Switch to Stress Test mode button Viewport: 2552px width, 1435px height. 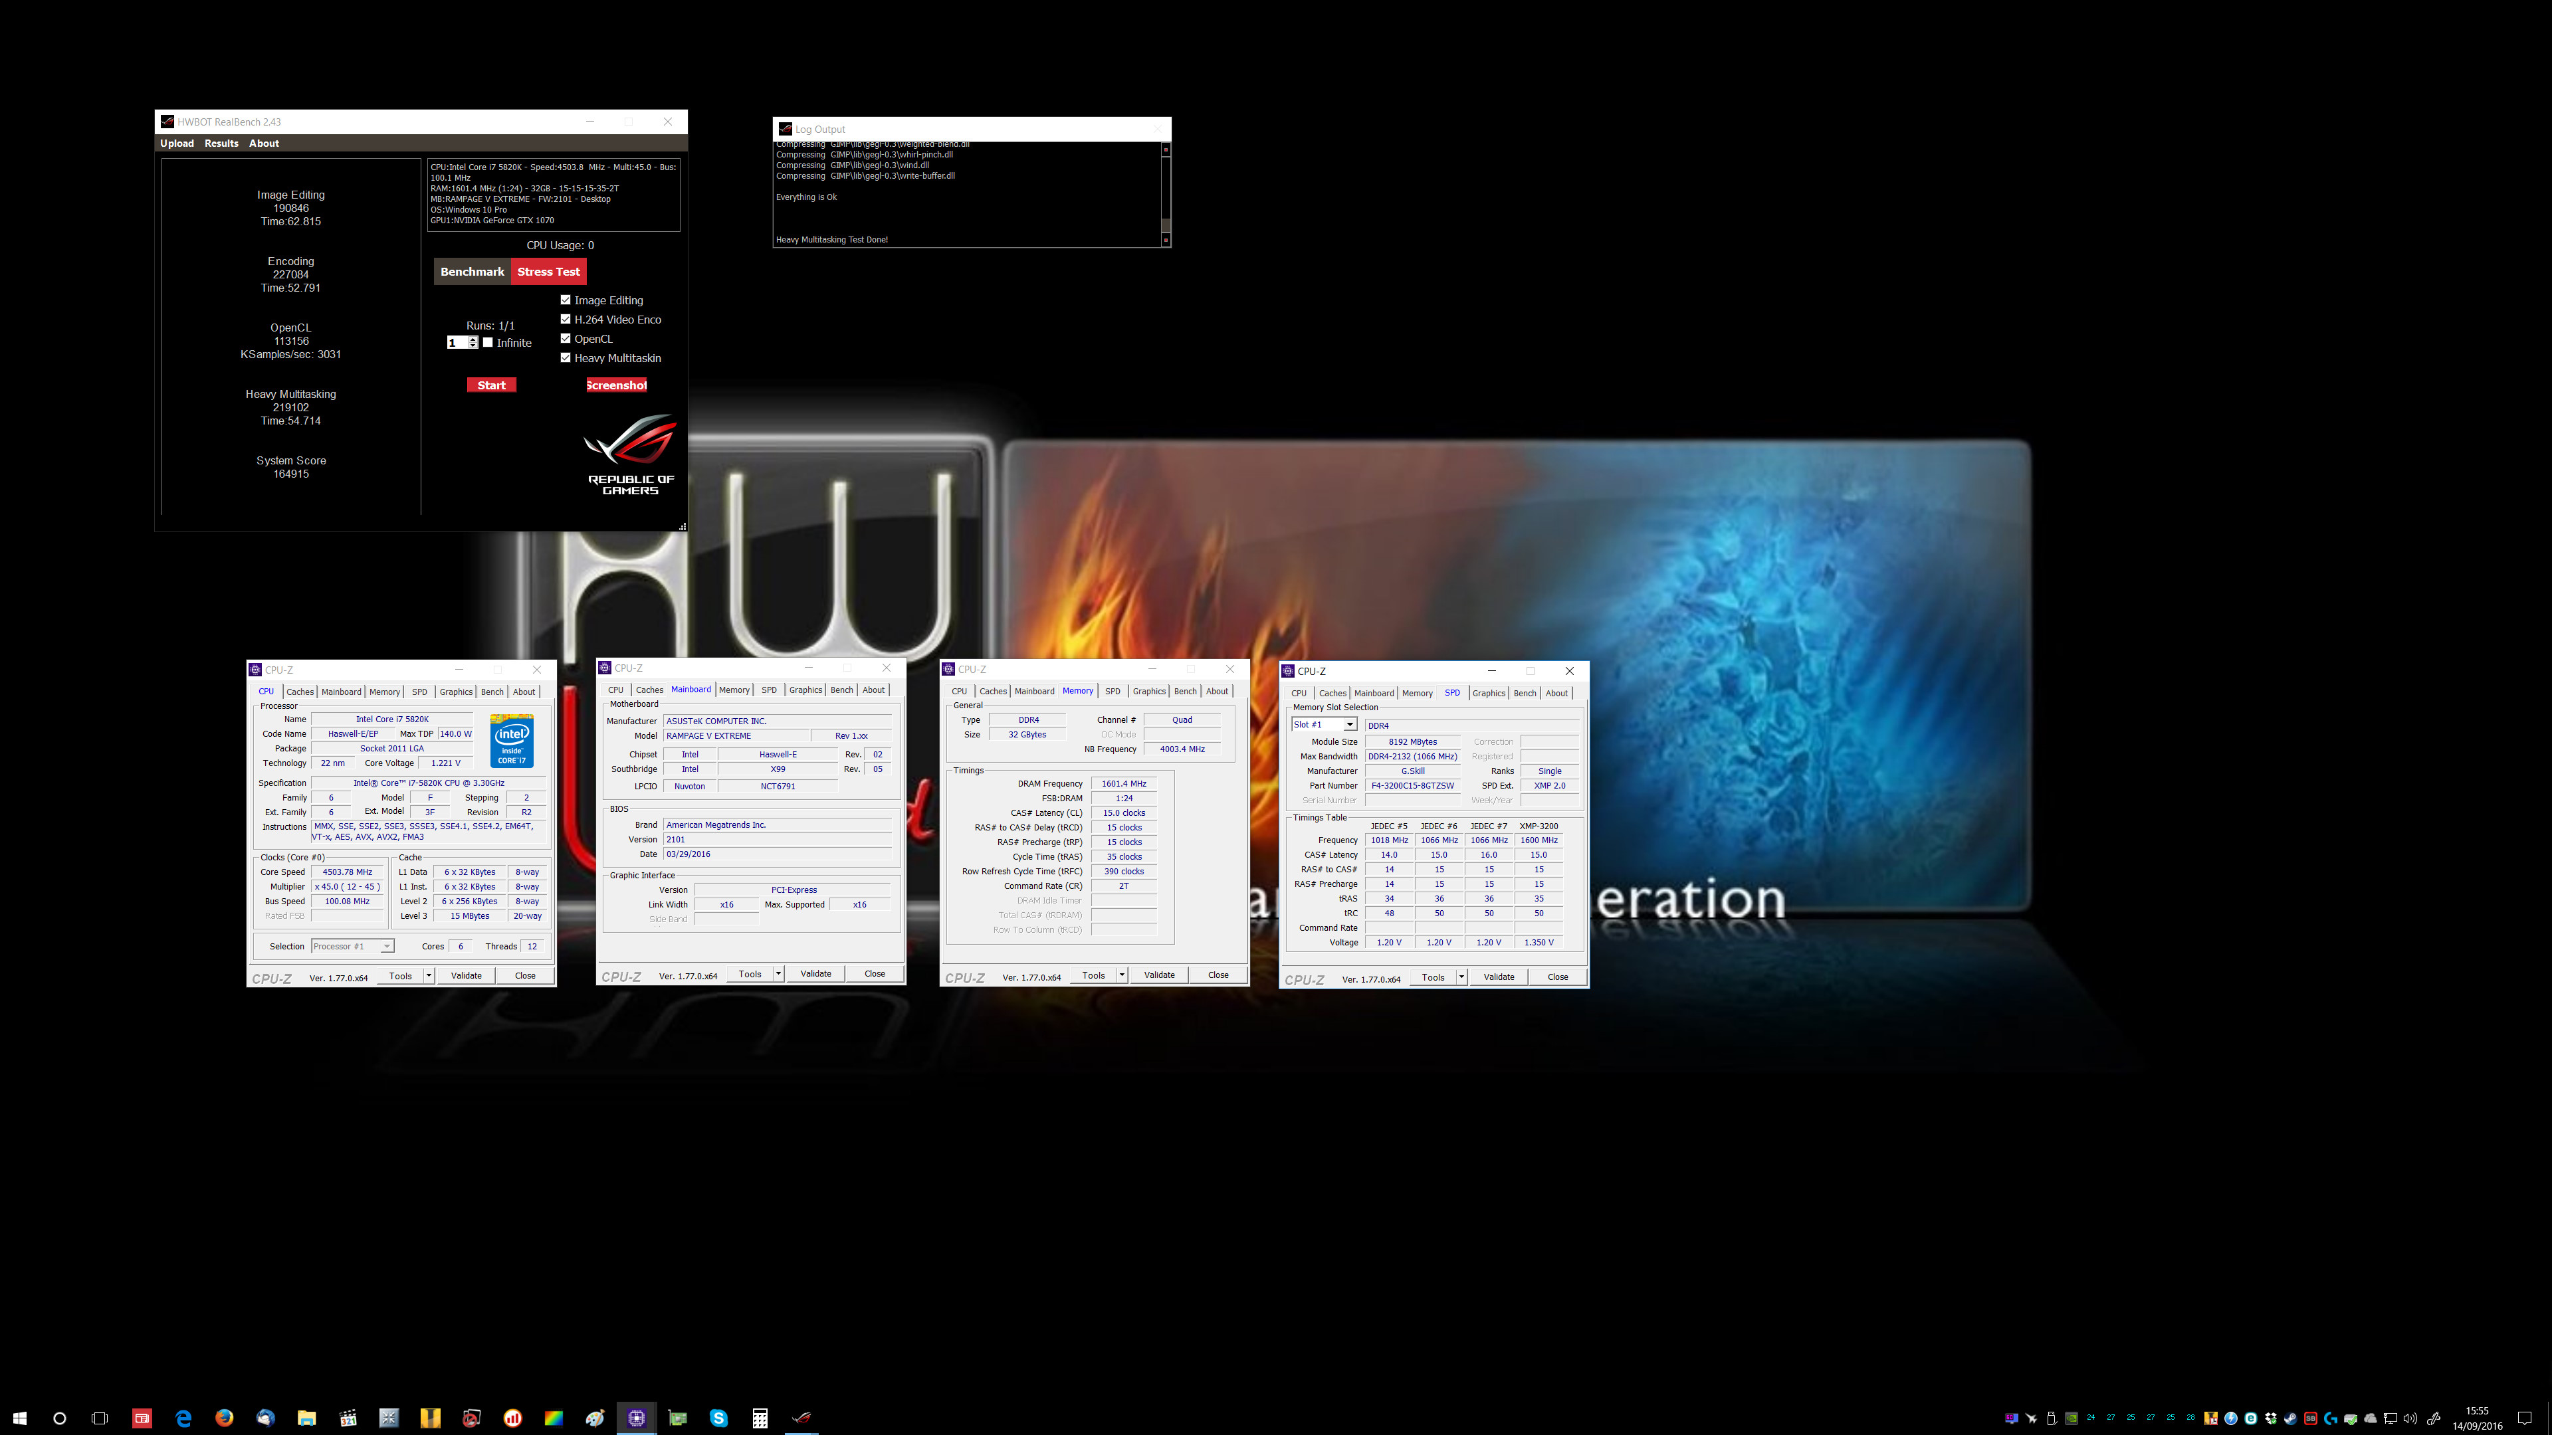(549, 271)
